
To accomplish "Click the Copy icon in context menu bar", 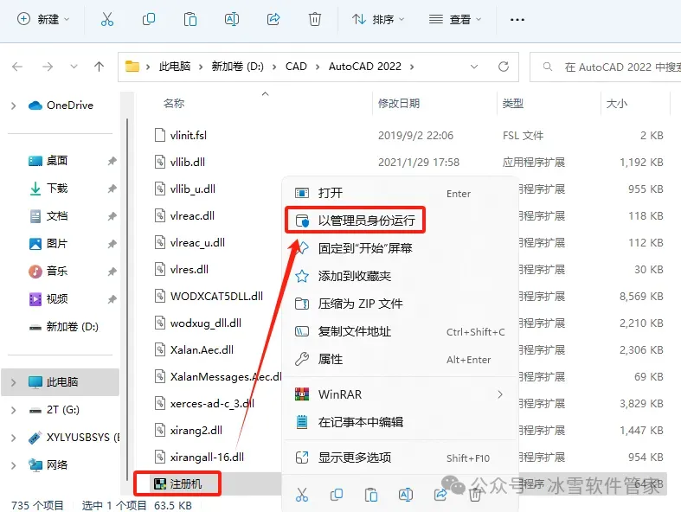I will (336, 495).
